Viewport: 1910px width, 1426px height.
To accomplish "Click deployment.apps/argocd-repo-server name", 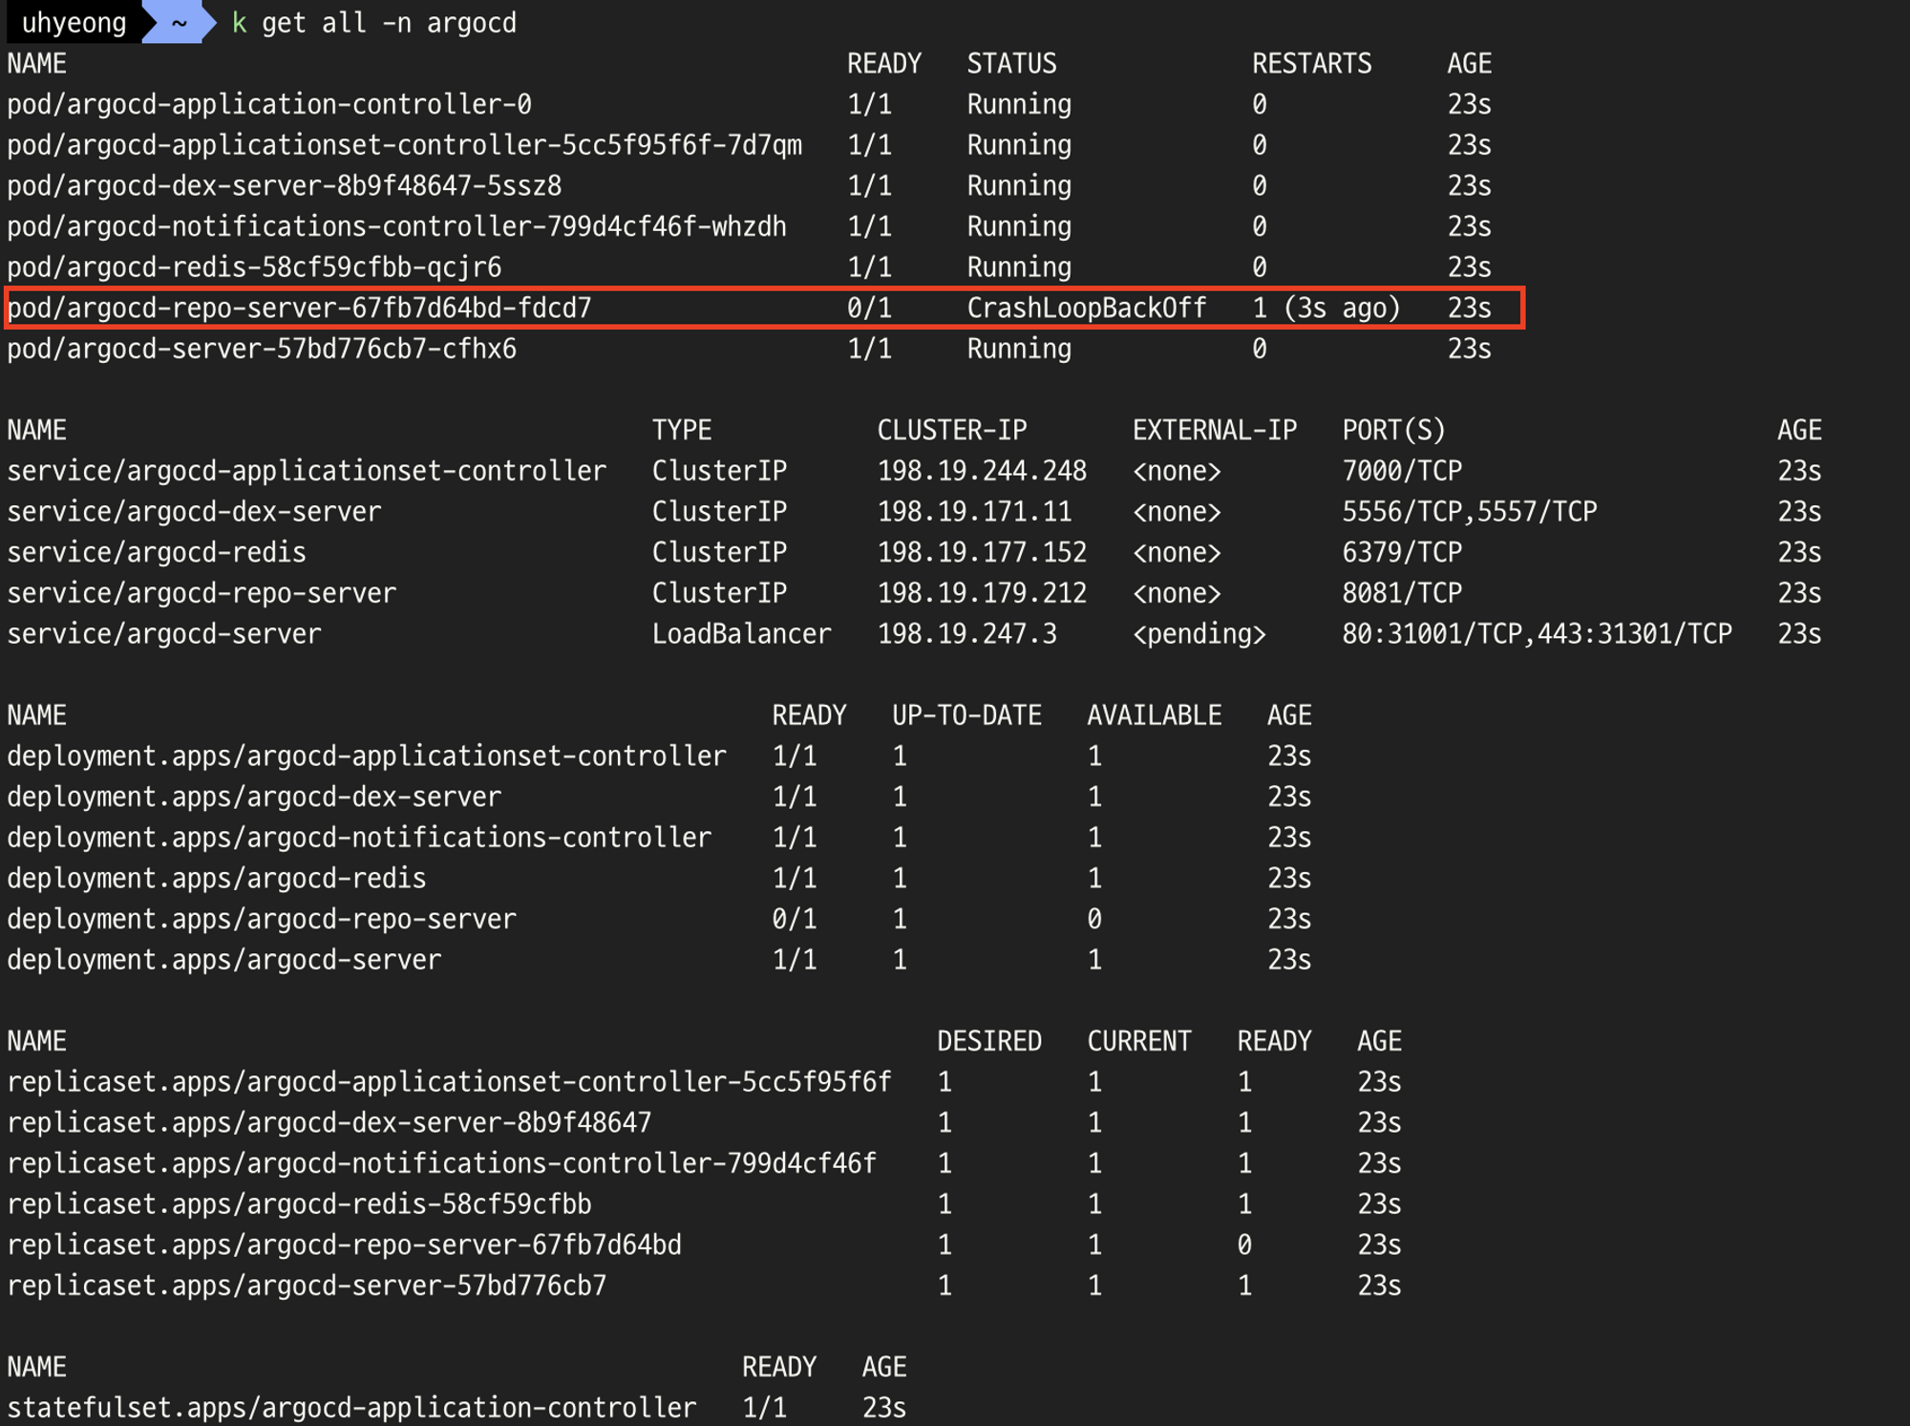I will pos(262,918).
